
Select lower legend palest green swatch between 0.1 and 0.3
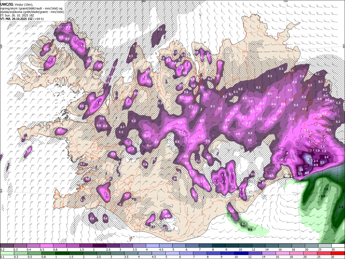click(x=7, y=253)
